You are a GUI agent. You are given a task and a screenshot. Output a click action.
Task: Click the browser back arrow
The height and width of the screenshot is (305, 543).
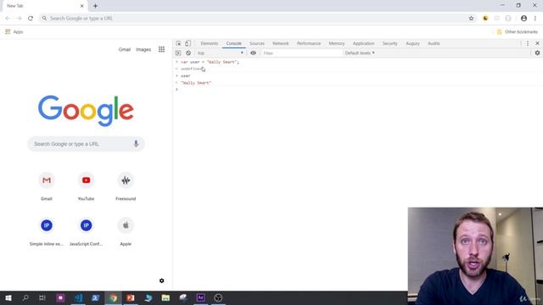coord(8,19)
